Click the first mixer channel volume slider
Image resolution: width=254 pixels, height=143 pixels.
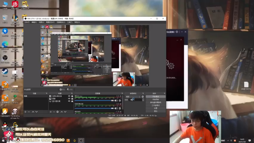(x=94, y=100)
